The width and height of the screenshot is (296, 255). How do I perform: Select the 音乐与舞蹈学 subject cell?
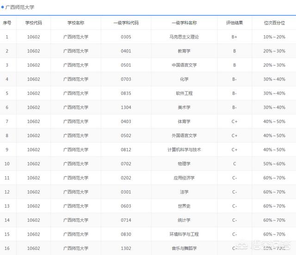coord(184,249)
